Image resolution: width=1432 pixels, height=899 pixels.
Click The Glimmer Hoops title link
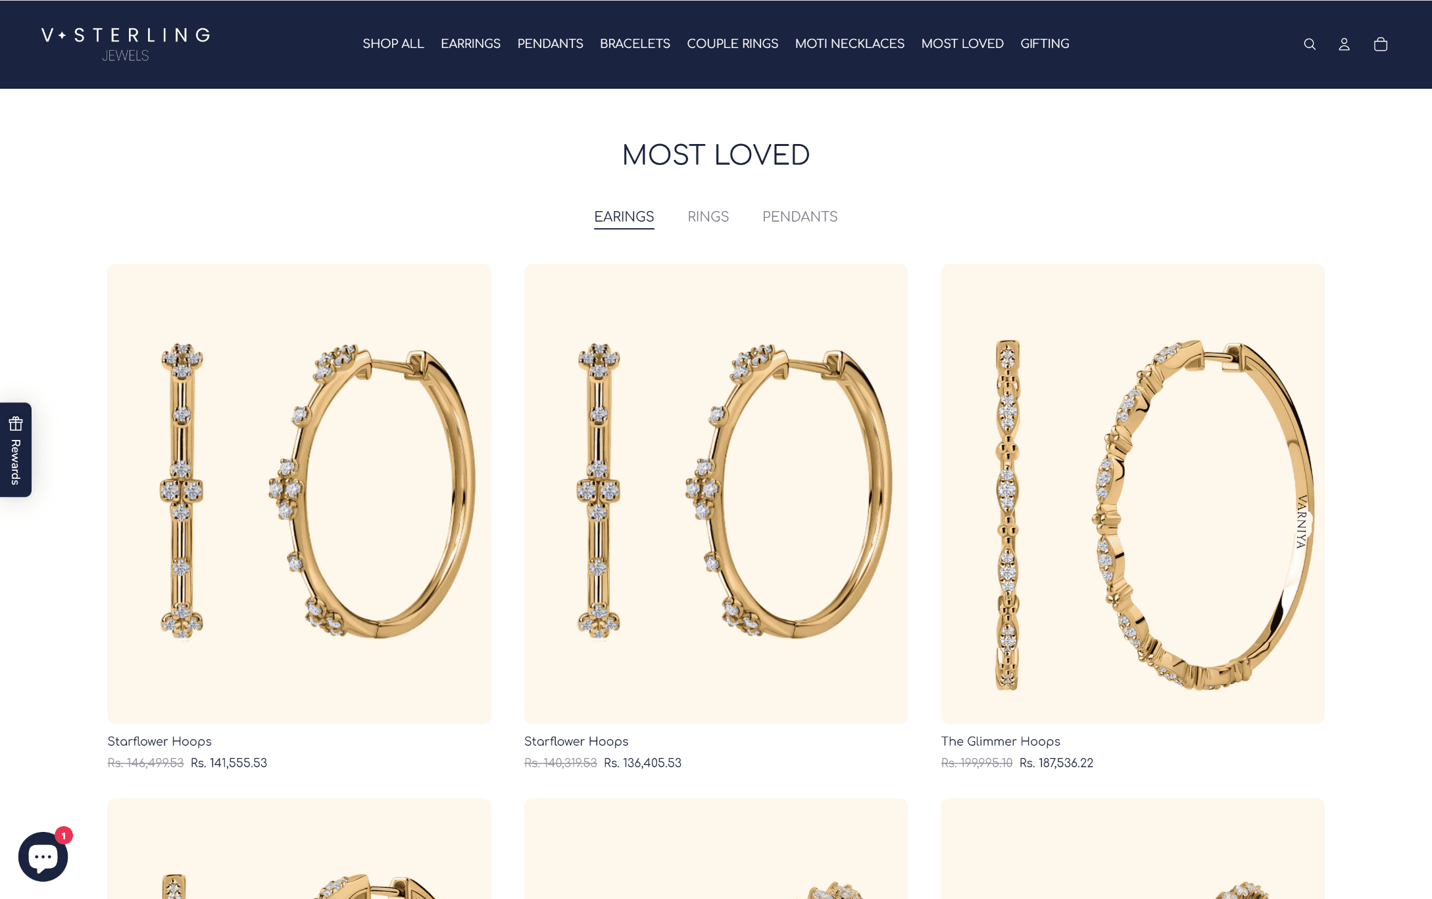click(x=1000, y=741)
